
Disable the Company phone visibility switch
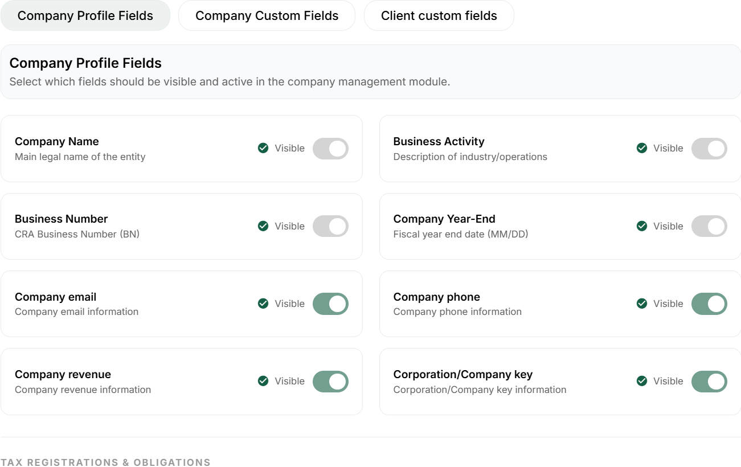tap(709, 304)
